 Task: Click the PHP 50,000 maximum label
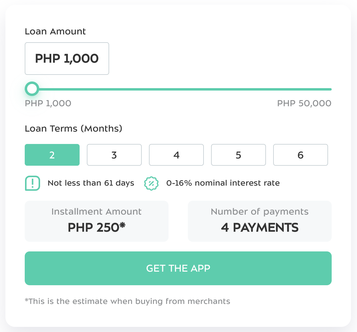tap(304, 103)
